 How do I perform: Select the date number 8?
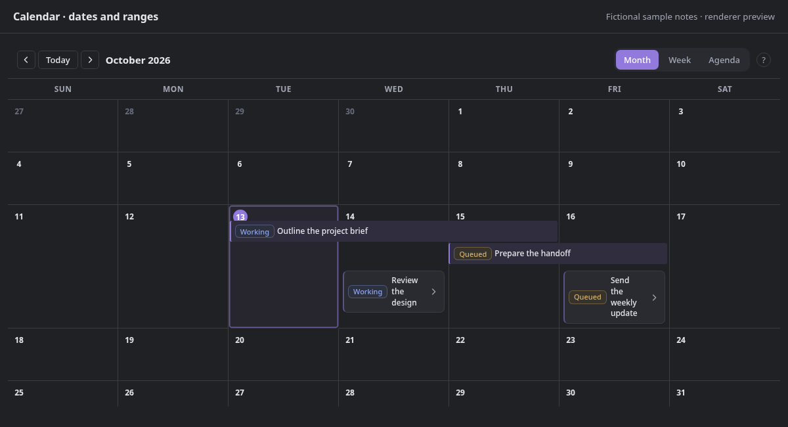[x=460, y=164]
